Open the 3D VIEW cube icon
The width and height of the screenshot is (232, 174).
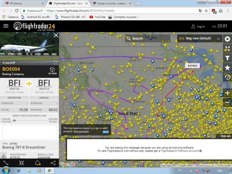[52, 71]
